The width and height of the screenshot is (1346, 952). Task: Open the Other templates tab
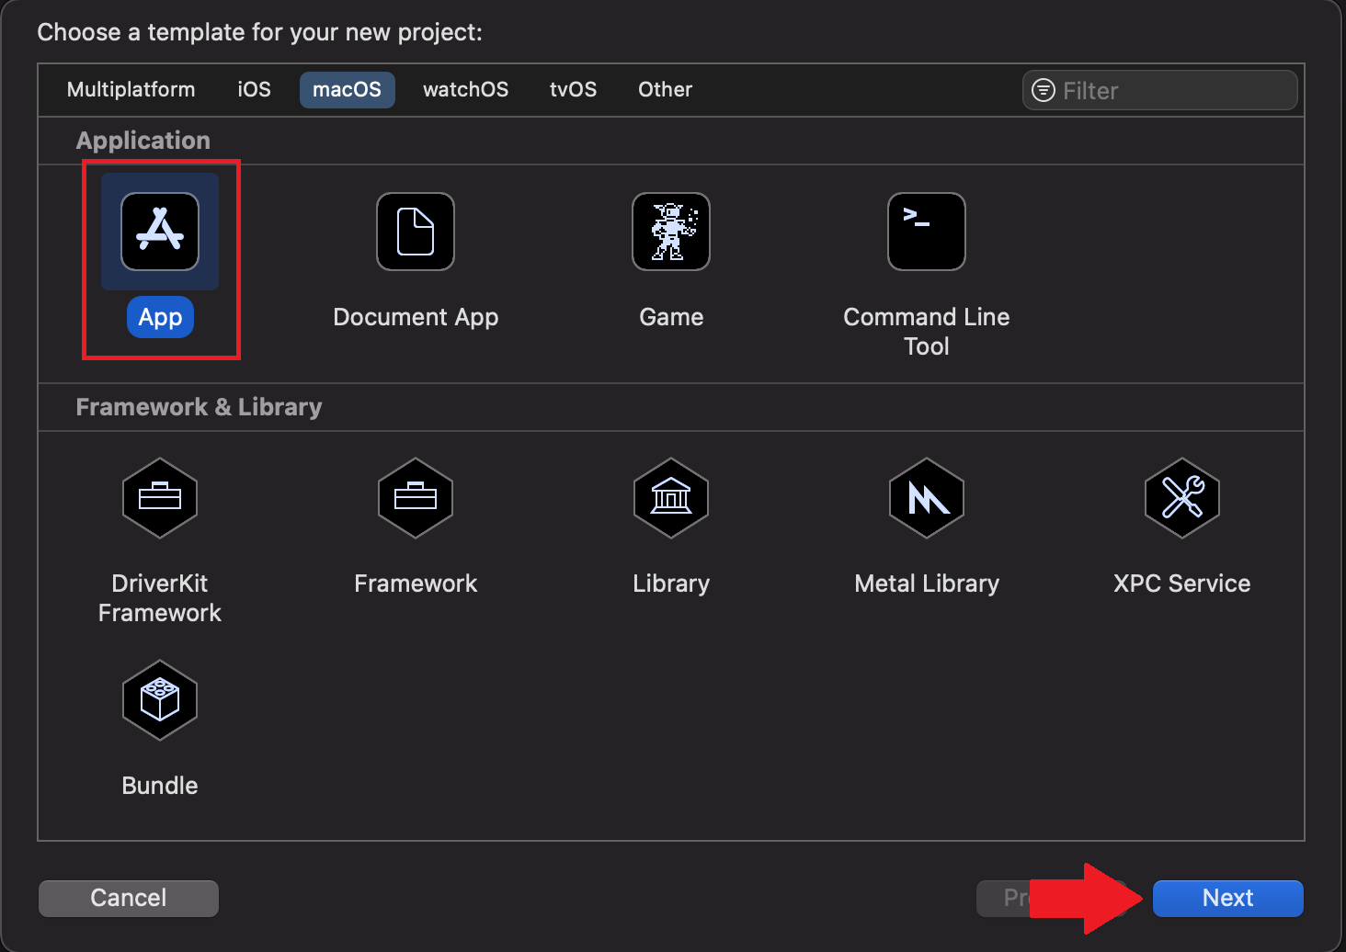click(666, 90)
